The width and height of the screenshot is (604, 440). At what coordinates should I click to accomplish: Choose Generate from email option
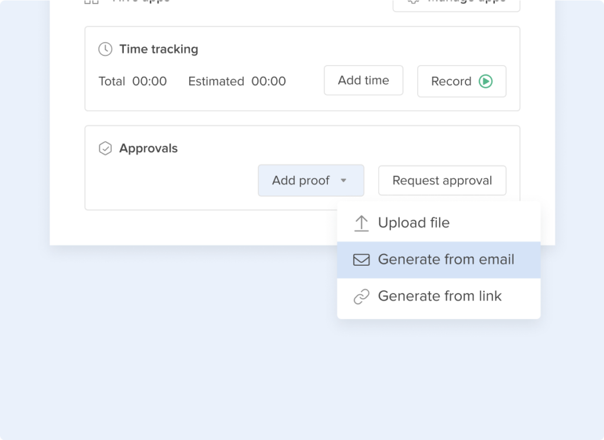(x=439, y=260)
